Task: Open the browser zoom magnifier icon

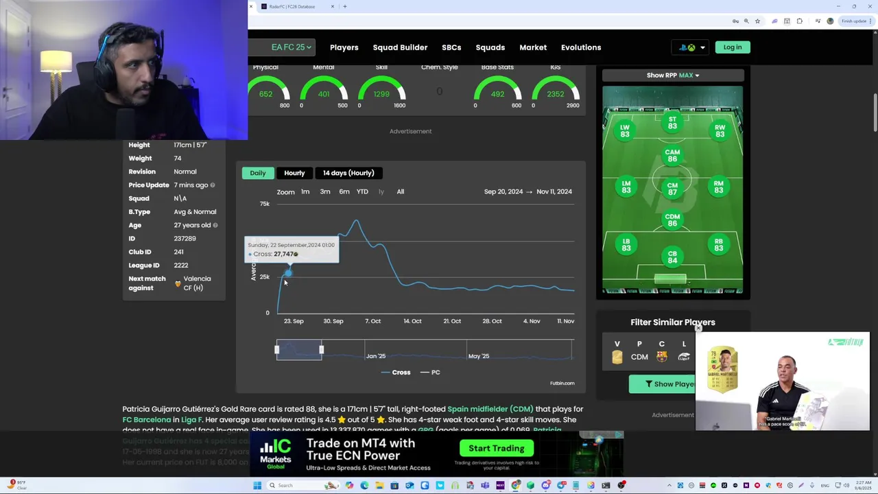Action: click(x=746, y=21)
